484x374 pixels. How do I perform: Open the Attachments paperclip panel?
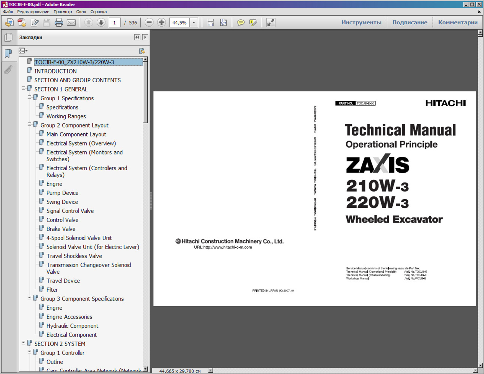8,70
